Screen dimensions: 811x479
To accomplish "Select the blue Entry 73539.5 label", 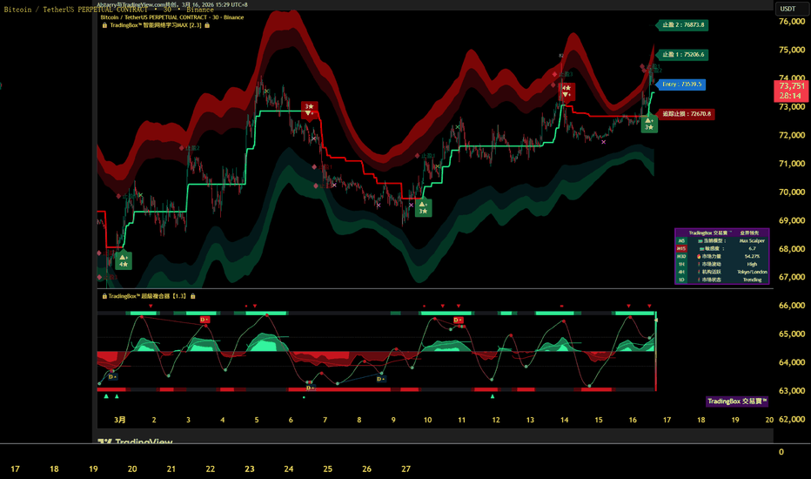I will click(x=681, y=84).
